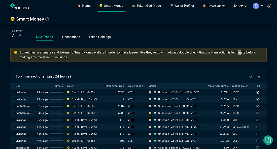Click the Nansen logo

click(19, 6)
